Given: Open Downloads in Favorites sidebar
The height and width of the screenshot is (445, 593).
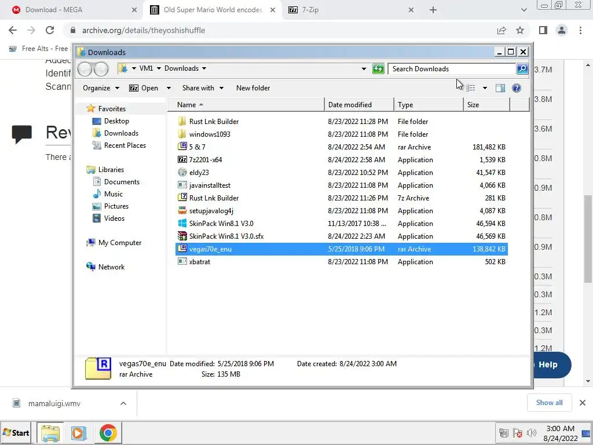Looking at the screenshot, I should [x=121, y=133].
